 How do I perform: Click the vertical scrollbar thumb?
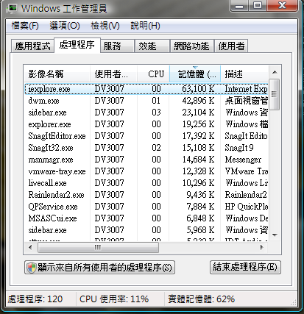(275, 94)
